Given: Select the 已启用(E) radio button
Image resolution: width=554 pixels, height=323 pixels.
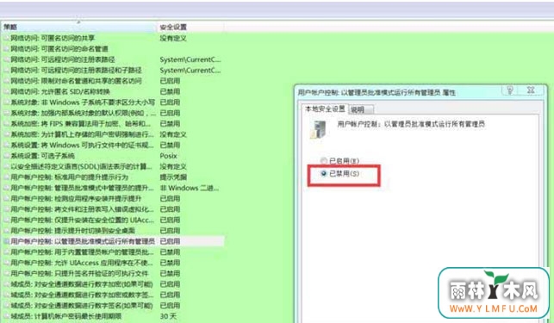Looking at the screenshot, I should point(324,161).
